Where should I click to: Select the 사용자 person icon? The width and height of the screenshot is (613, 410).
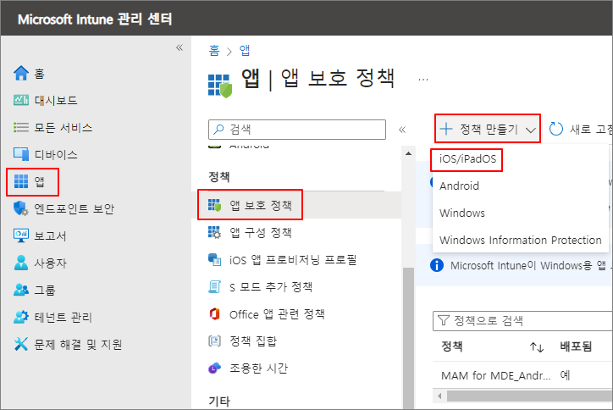[21, 263]
